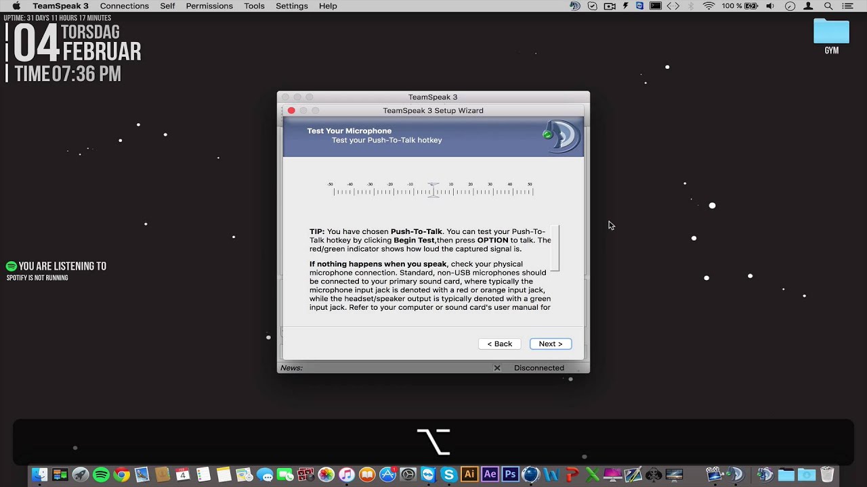
Task: Launch After Effects from the dock
Action: tap(490, 475)
